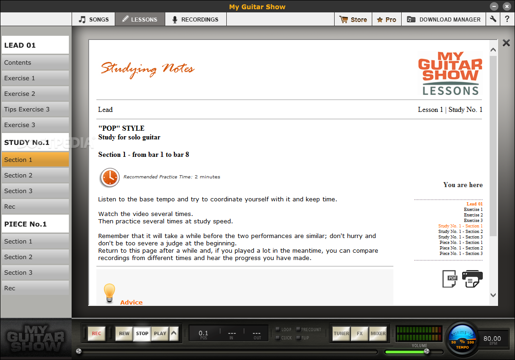Switch to the Recordings tab

click(x=196, y=19)
